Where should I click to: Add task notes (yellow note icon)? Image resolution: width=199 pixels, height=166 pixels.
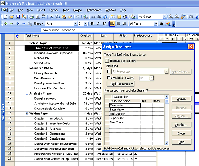119,17
